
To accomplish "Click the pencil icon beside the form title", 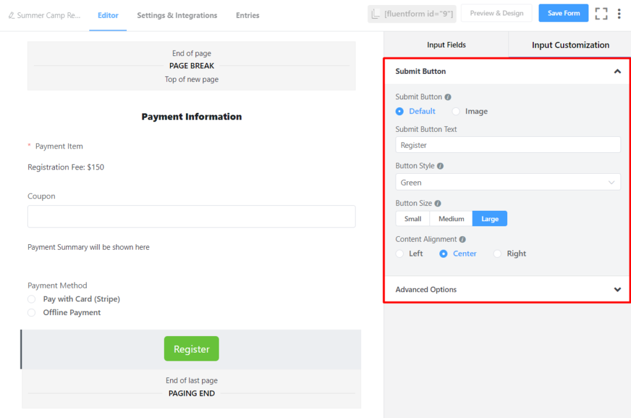I will point(11,15).
